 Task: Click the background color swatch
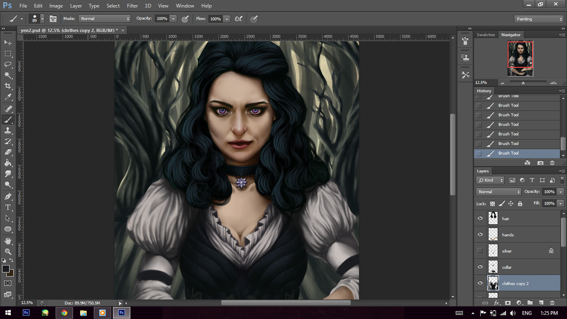click(x=12, y=274)
